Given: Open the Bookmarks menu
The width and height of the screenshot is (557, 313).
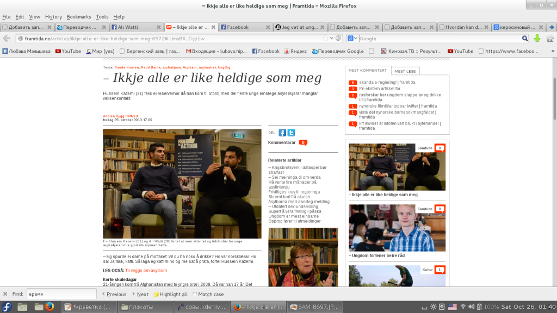Looking at the screenshot, I should [78, 17].
